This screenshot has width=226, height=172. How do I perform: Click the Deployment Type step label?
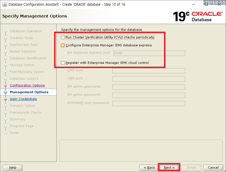pos(23,45)
